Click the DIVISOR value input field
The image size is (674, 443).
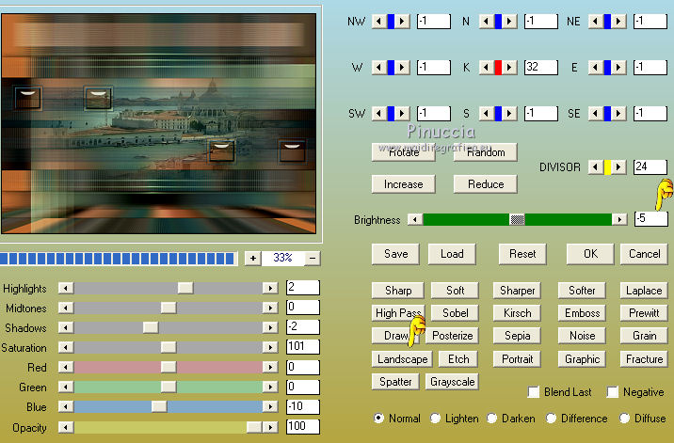pos(650,166)
